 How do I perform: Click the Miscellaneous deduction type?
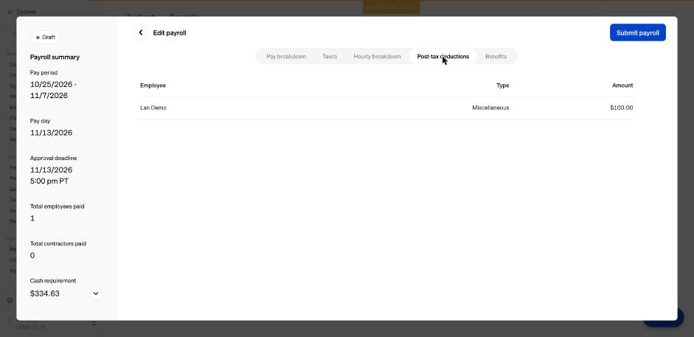coord(490,108)
